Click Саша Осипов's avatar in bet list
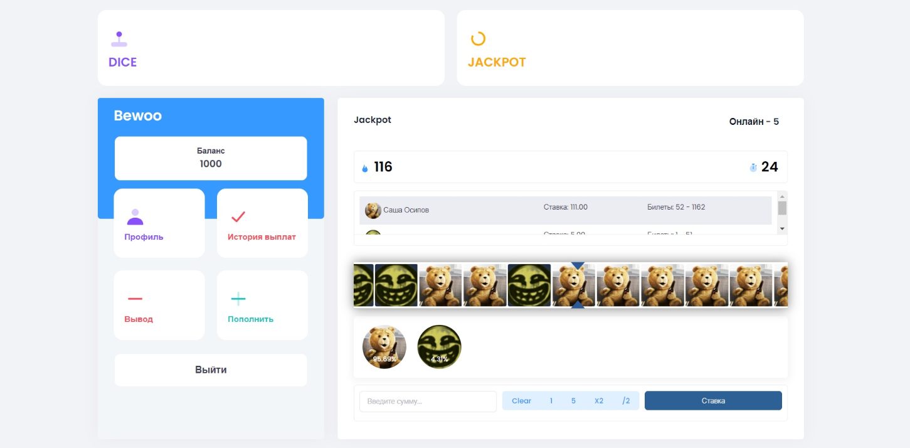The height and width of the screenshot is (448, 910). click(x=373, y=210)
